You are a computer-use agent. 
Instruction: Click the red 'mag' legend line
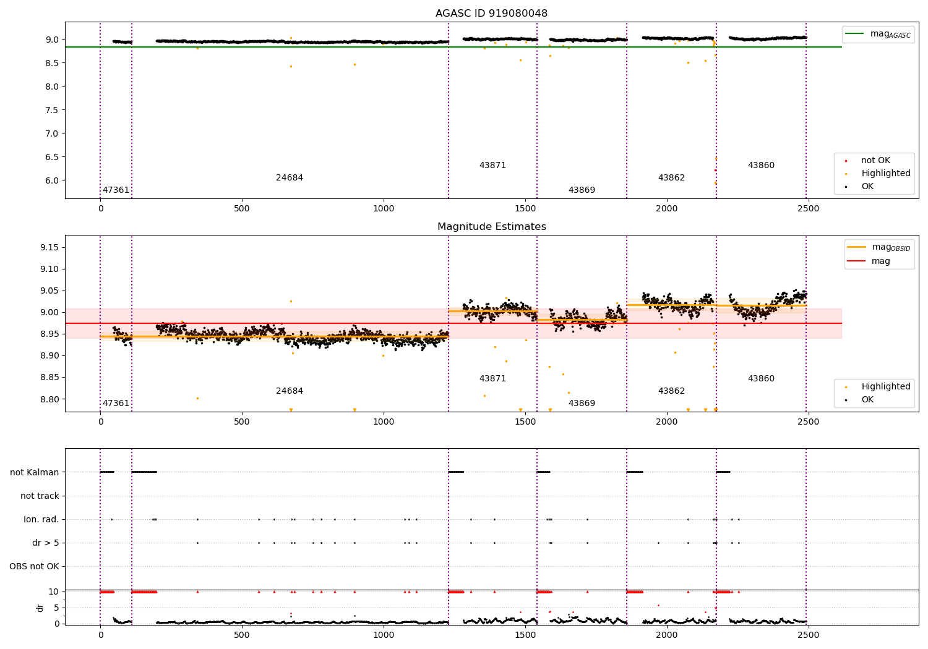coord(857,261)
